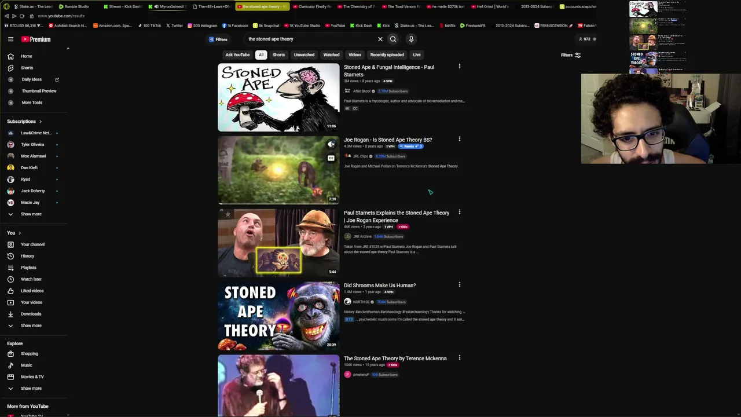Image resolution: width=741 pixels, height=417 pixels.
Task: Open the YouTube hamburger guide menu
Action: coord(10,39)
